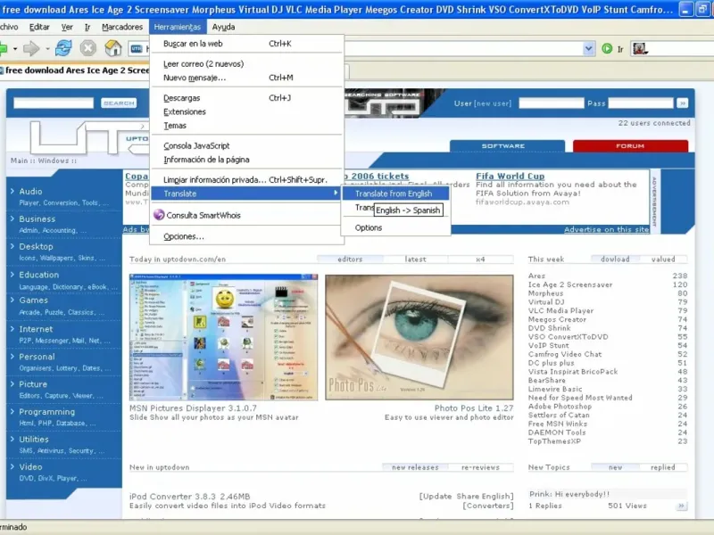
Task: Choose Consulta SmartWhois entry
Action: click(246, 215)
